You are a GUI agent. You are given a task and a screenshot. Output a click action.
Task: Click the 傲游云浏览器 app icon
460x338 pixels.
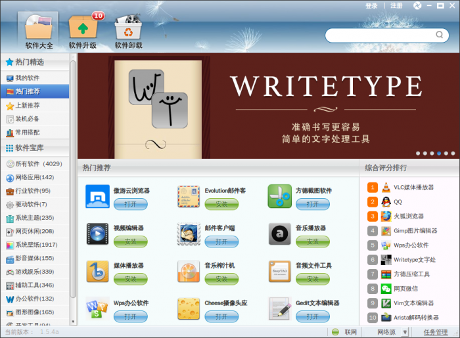(x=97, y=196)
